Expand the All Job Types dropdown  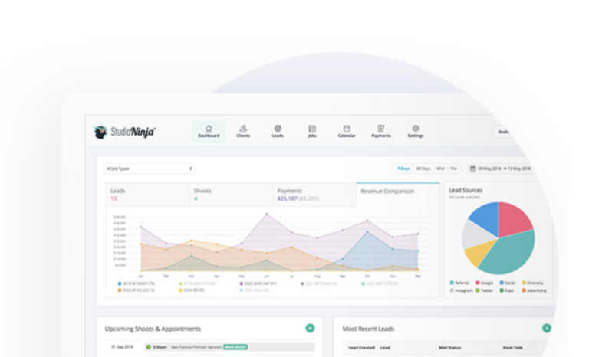coord(149,169)
